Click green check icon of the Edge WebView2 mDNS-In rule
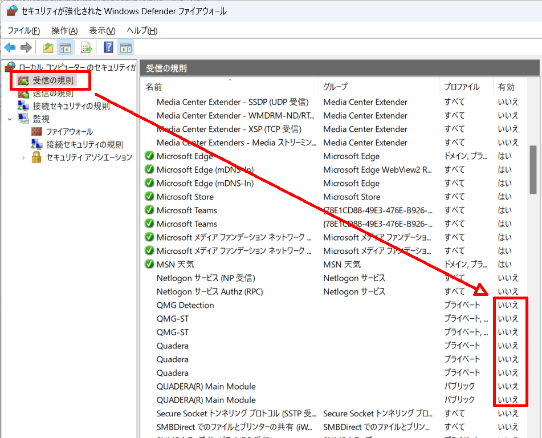Viewport: 542px width, 438px height. click(149, 169)
